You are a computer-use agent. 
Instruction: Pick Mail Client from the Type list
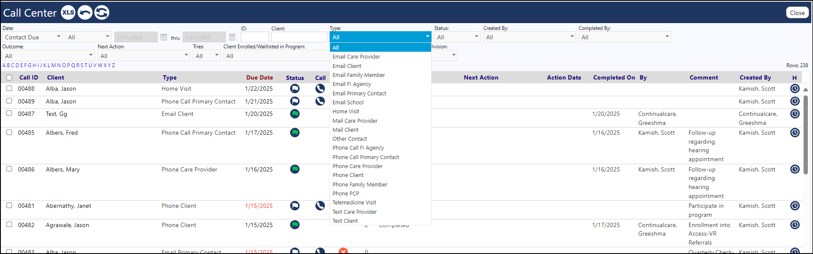(380, 130)
